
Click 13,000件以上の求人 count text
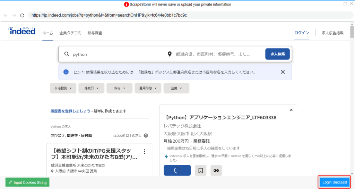pyautogui.click(x=127, y=136)
